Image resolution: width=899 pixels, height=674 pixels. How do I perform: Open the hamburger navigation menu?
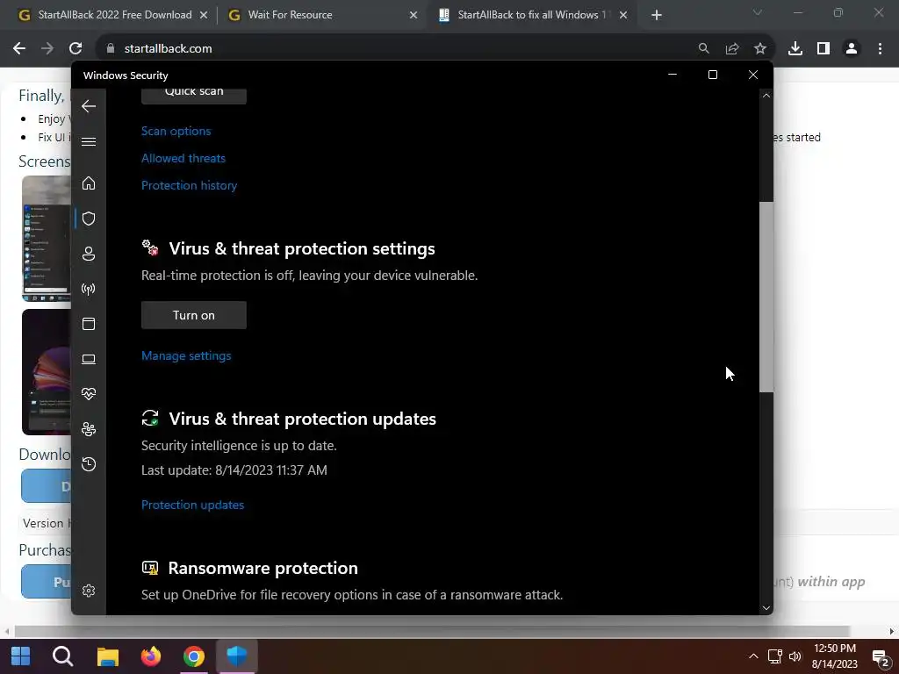click(89, 141)
